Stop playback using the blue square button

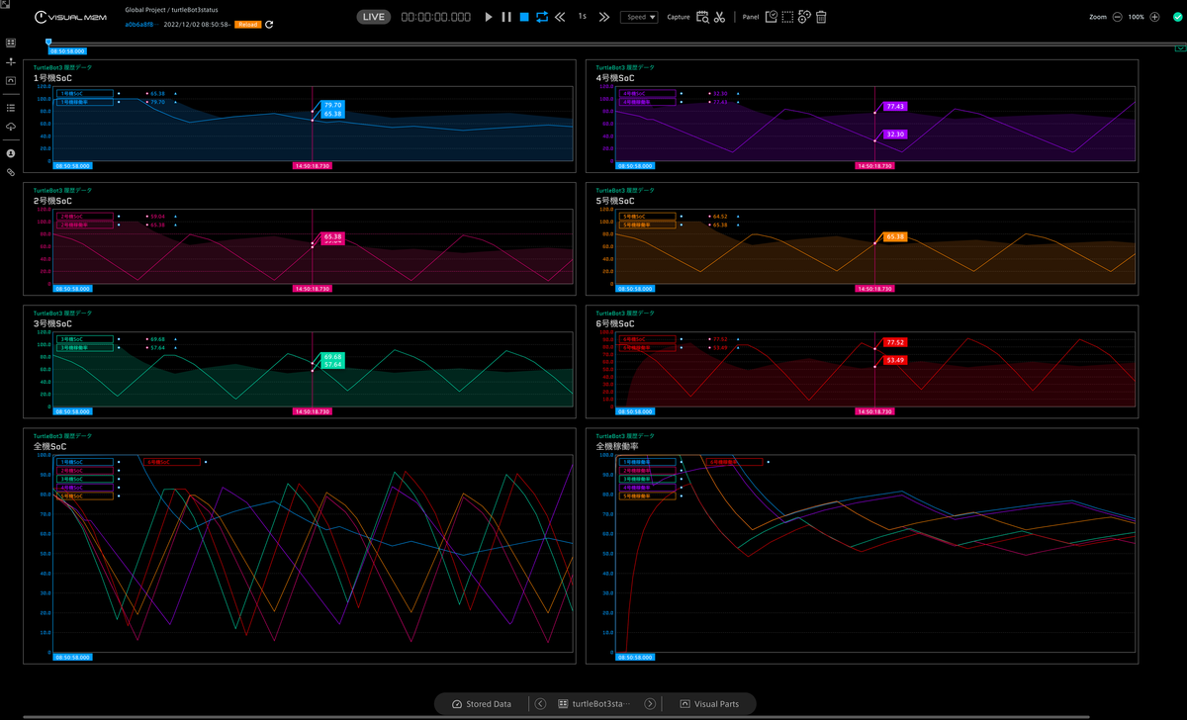coord(524,17)
